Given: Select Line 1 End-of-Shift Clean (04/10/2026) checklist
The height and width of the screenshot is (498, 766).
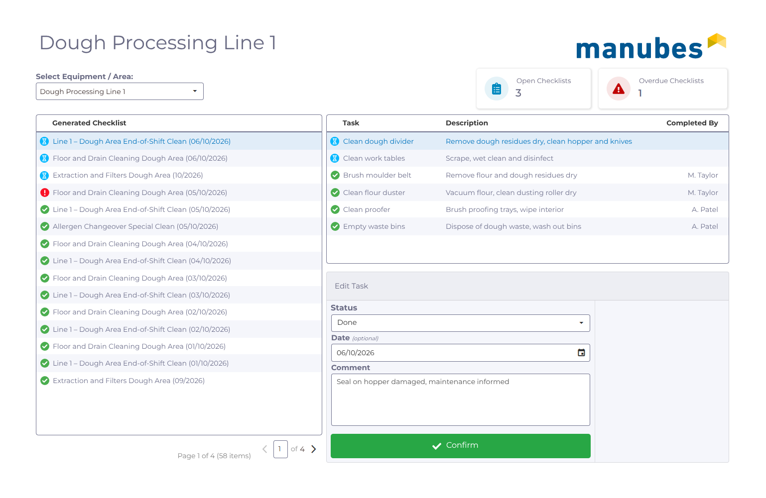Looking at the screenshot, I should click(179, 261).
